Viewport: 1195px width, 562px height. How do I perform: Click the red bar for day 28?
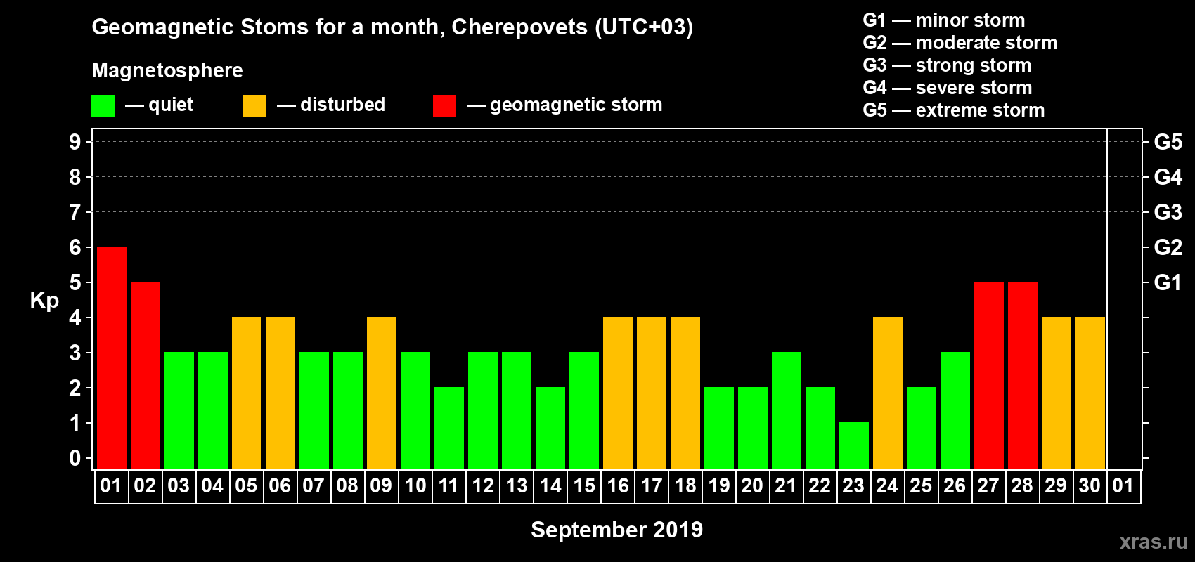click(x=1023, y=375)
